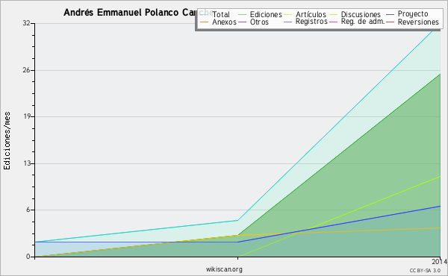Click the 26 value on the y-axis
The height and width of the screenshot is (276, 448).
point(27,70)
